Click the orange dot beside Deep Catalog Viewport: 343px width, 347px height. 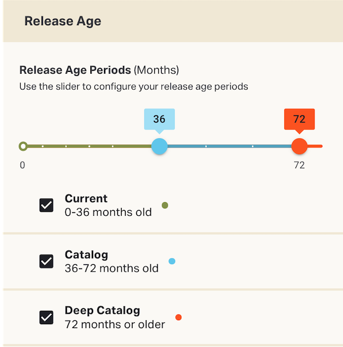point(178,317)
